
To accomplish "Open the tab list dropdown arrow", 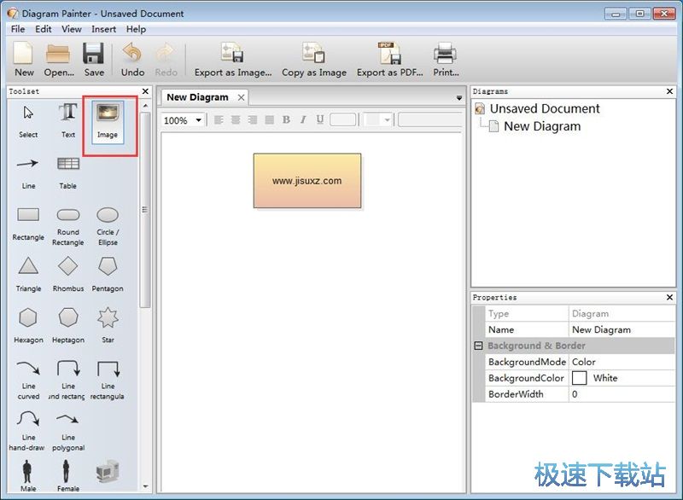I will 459,98.
